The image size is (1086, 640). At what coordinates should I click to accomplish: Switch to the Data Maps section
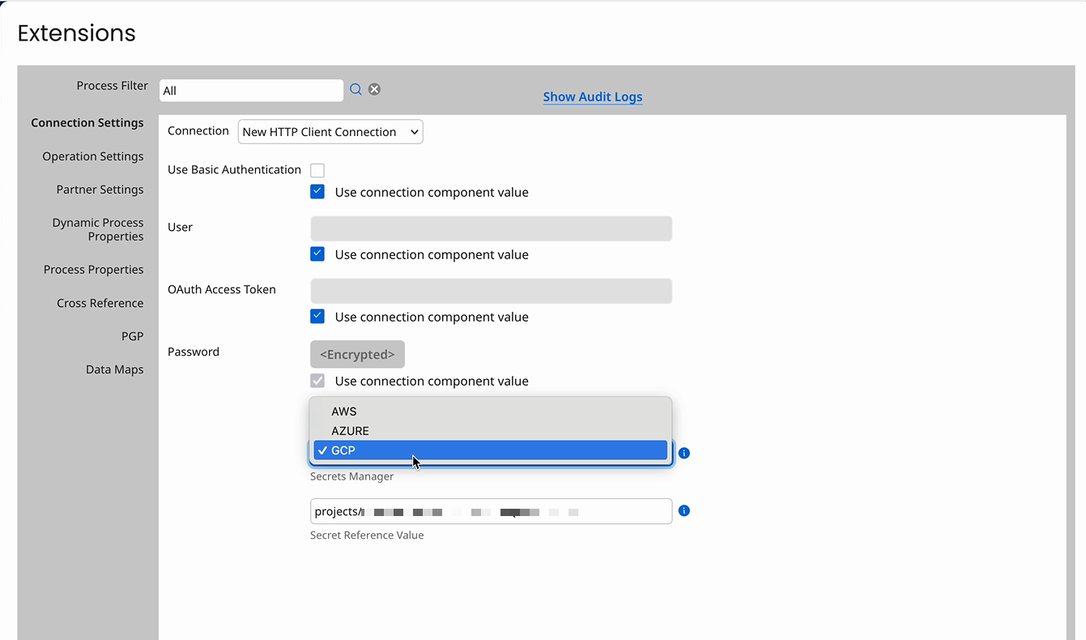[x=114, y=369]
